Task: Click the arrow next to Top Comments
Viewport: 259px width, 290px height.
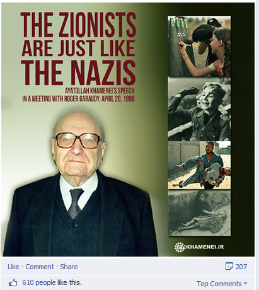Action: click(245, 284)
